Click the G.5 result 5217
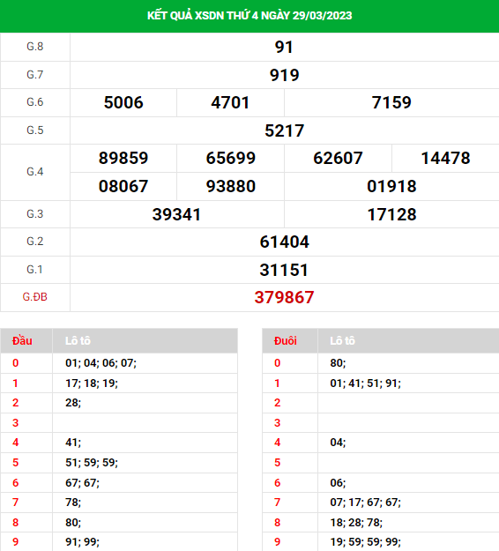The width and height of the screenshot is (499, 551). point(284,130)
